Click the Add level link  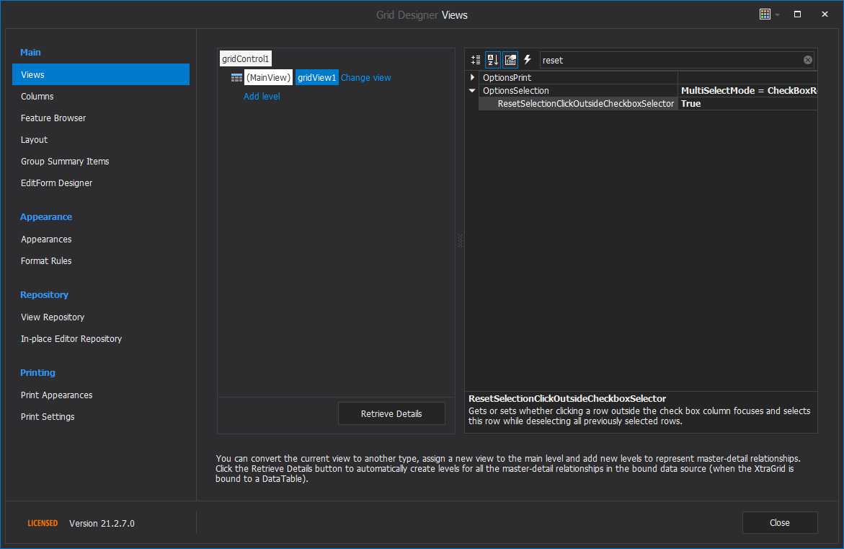(262, 97)
